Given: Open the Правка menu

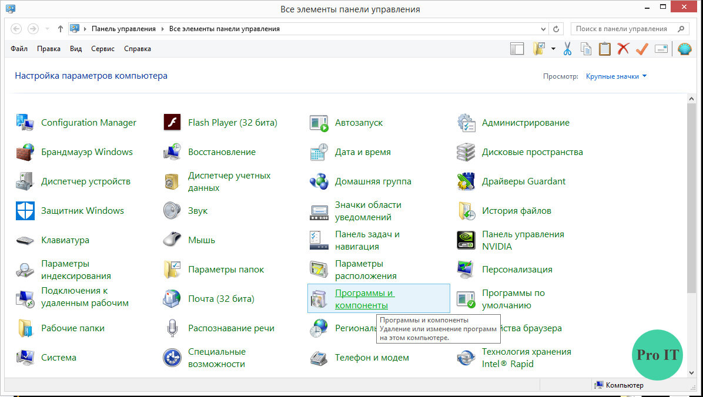Looking at the screenshot, I should click(48, 48).
